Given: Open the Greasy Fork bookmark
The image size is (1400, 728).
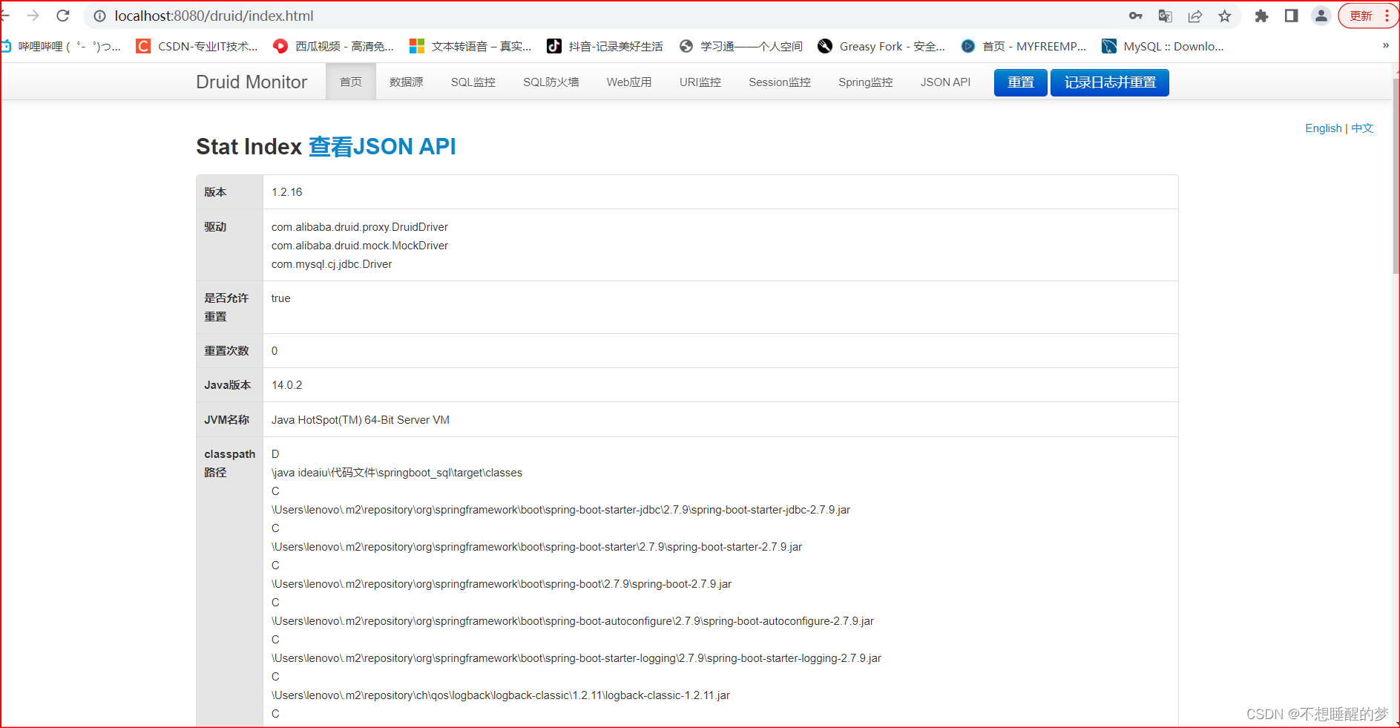Looking at the screenshot, I should click(881, 46).
